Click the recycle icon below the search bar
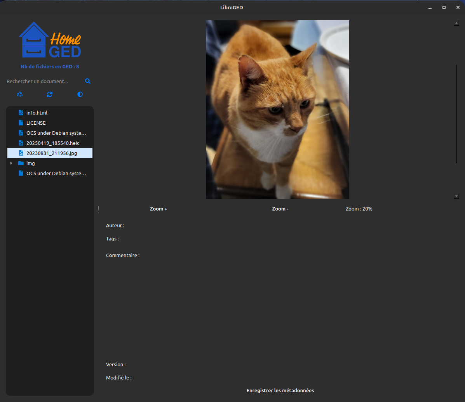 pyautogui.click(x=20, y=94)
